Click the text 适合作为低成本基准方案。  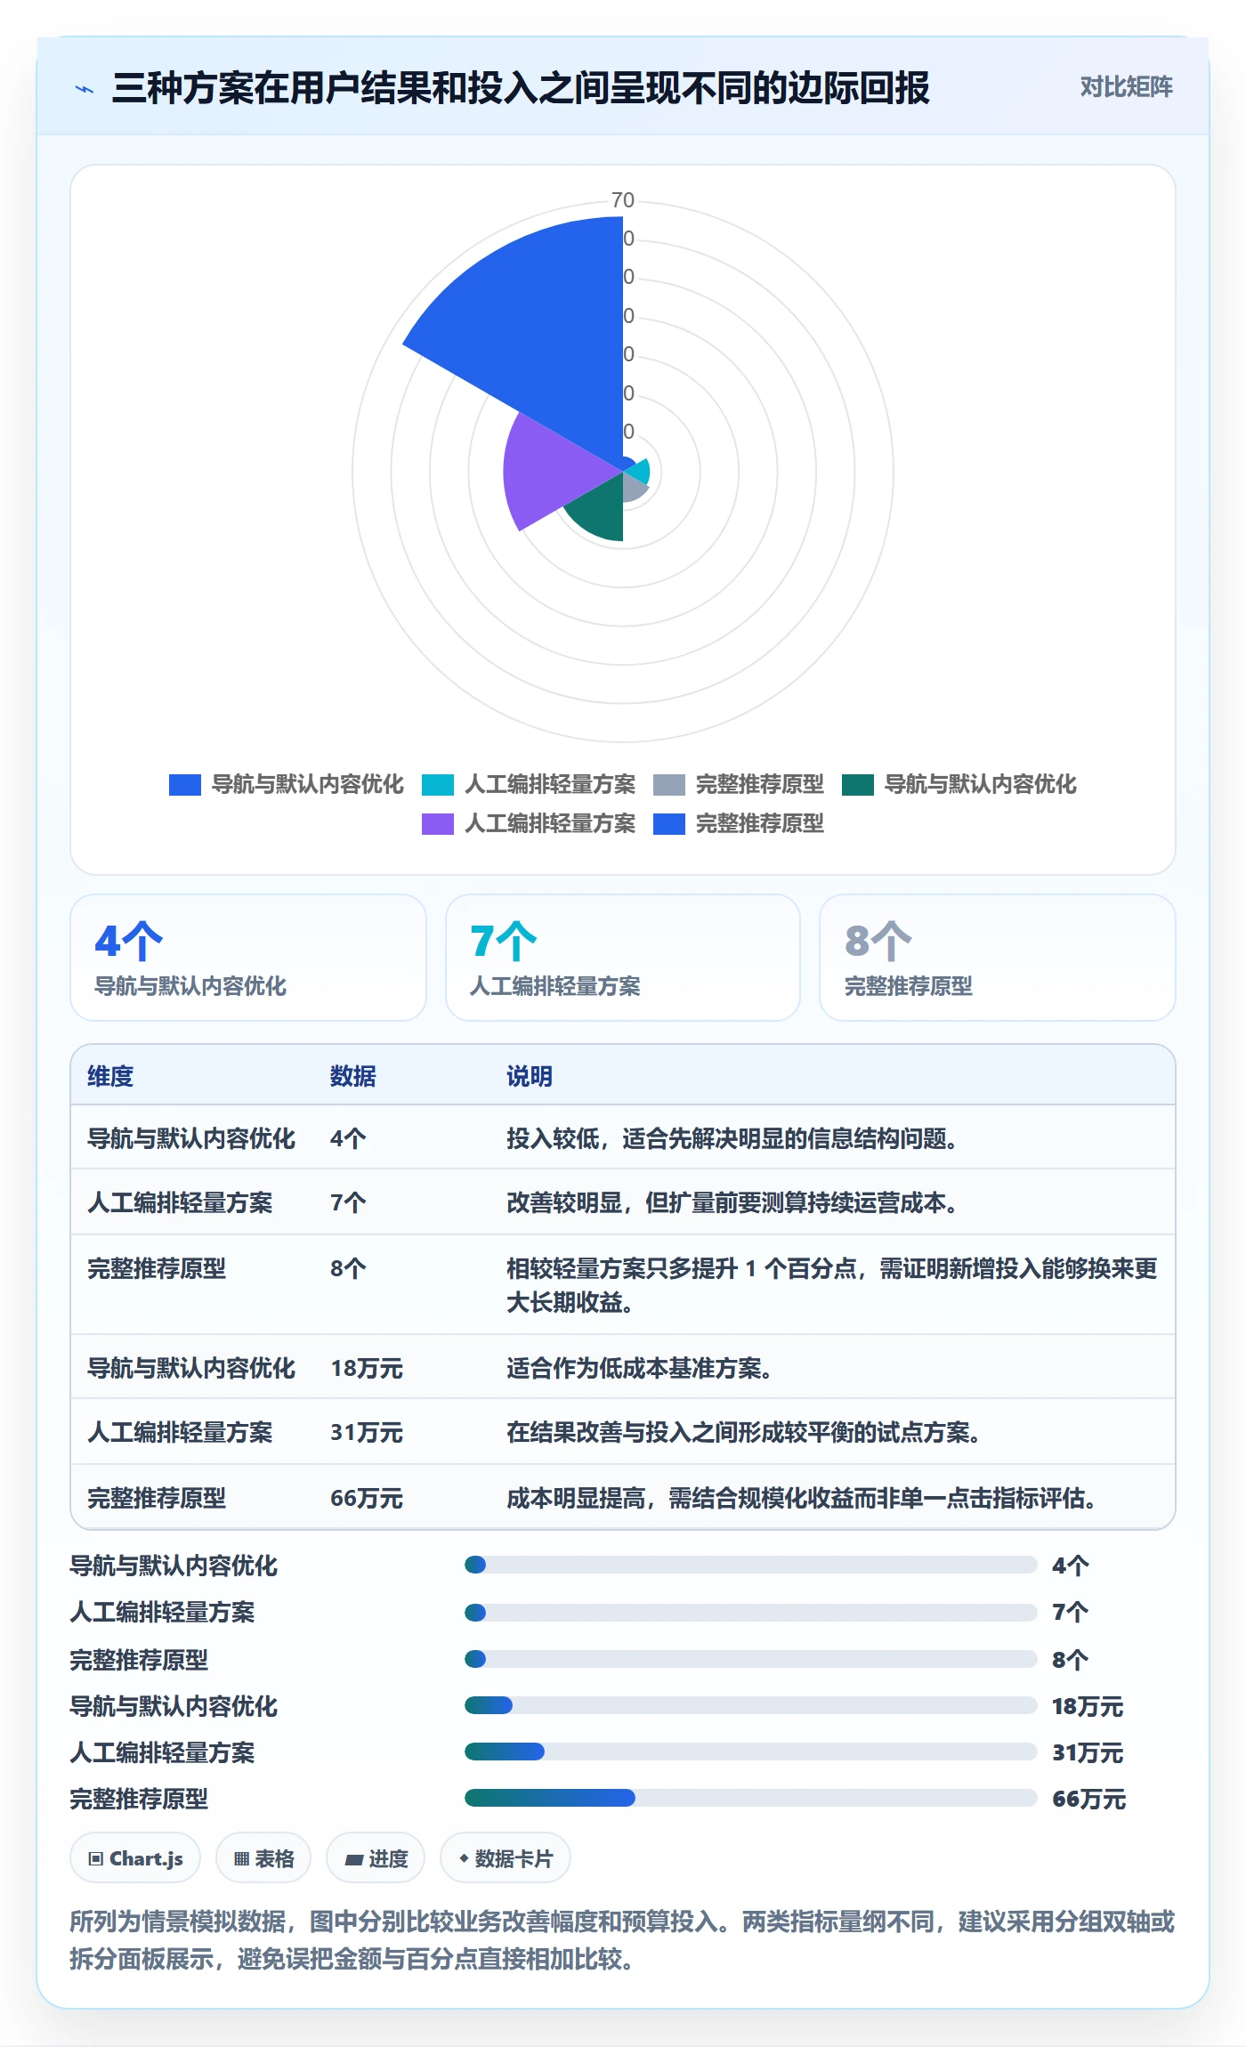pos(639,1368)
